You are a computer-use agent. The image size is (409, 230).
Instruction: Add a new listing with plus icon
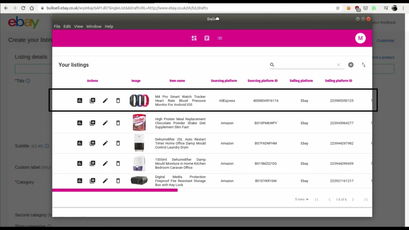pos(351,65)
